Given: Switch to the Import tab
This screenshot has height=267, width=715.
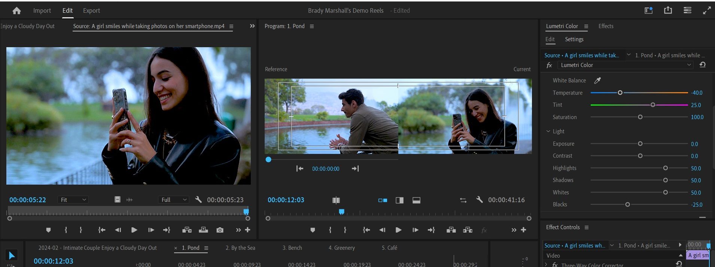Looking at the screenshot, I should [x=42, y=10].
